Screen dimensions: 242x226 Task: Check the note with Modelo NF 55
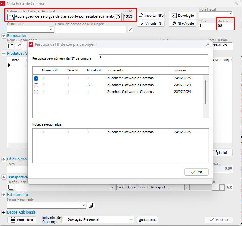coord(36,85)
